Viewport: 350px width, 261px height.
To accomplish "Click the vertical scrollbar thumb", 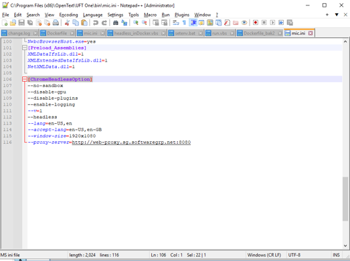I will (x=345, y=199).
